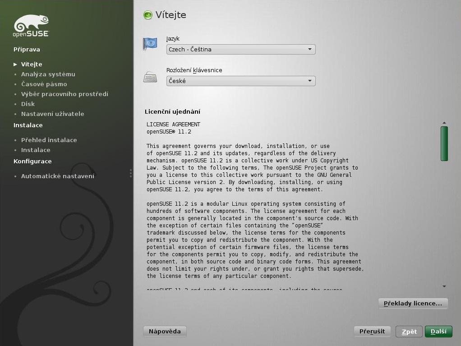This screenshot has height=346, width=461.
Task: Click the Konfigurace section heading
Action: (32, 161)
